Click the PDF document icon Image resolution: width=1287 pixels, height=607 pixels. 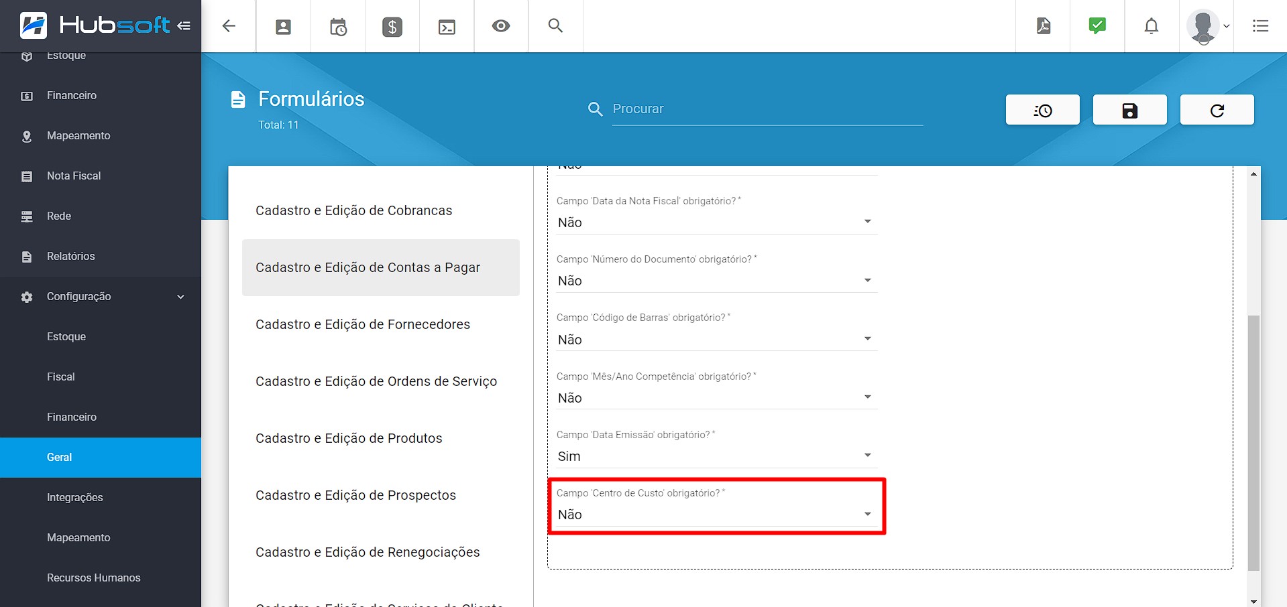1044,26
